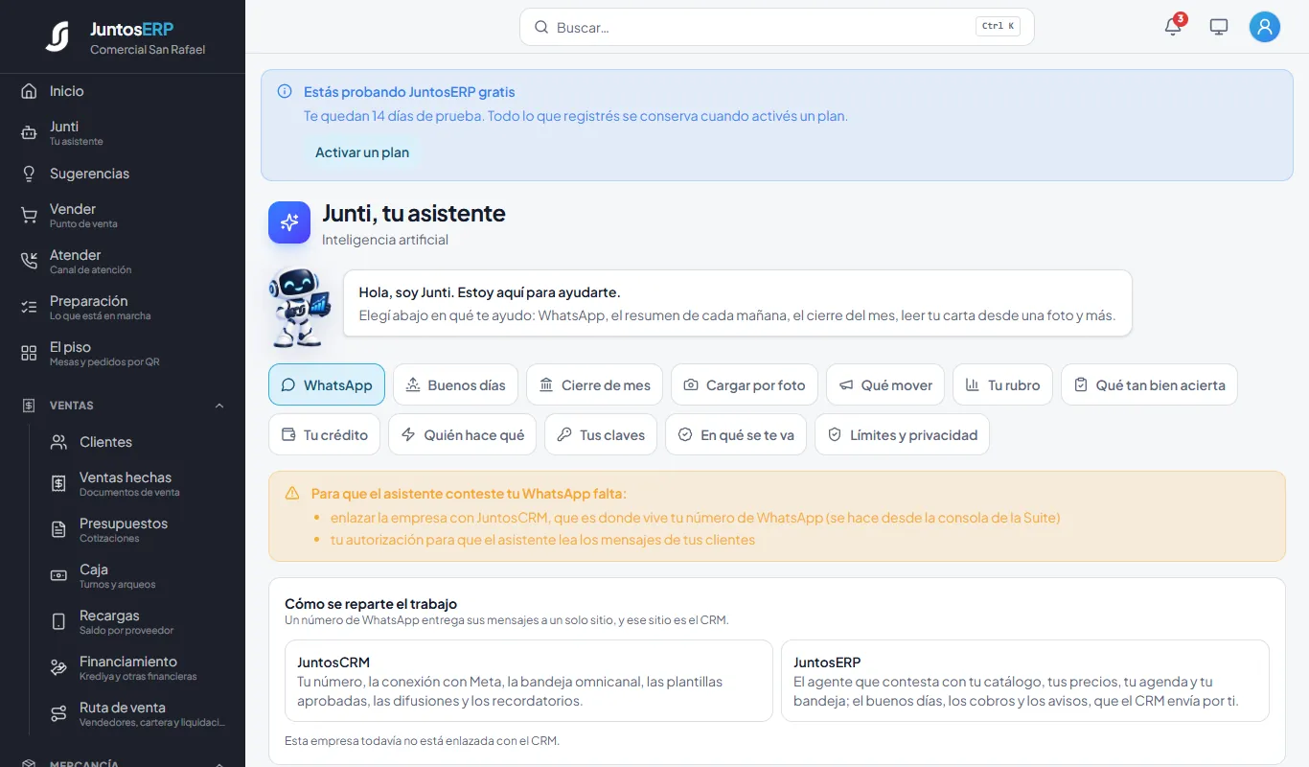Image resolution: width=1309 pixels, height=767 pixels.
Task: Click the Atender phone icon
Action: click(x=29, y=262)
